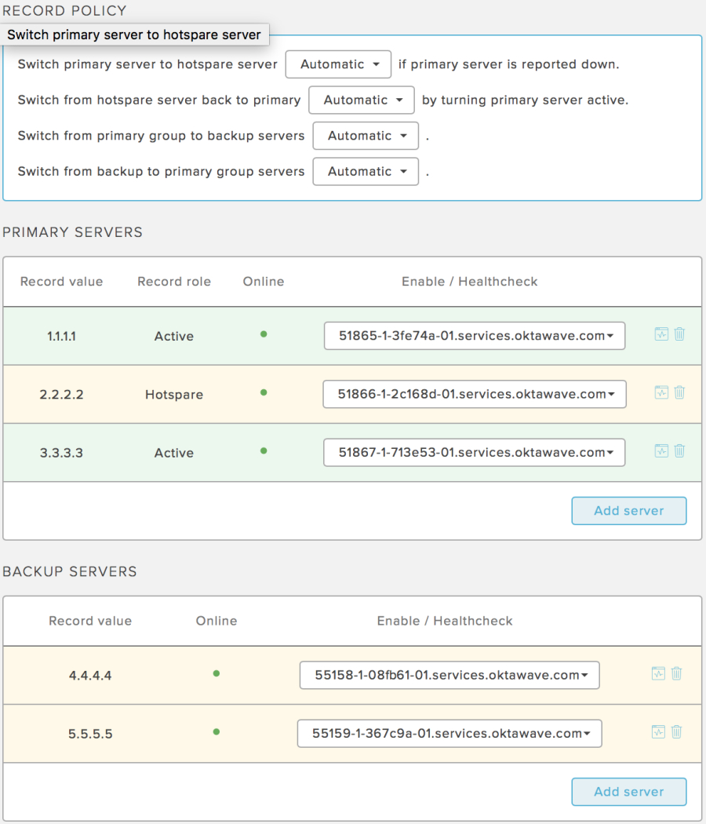Add a server to Backup Servers
Image resolution: width=706 pixels, height=824 pixels.
tap(629, 792)
